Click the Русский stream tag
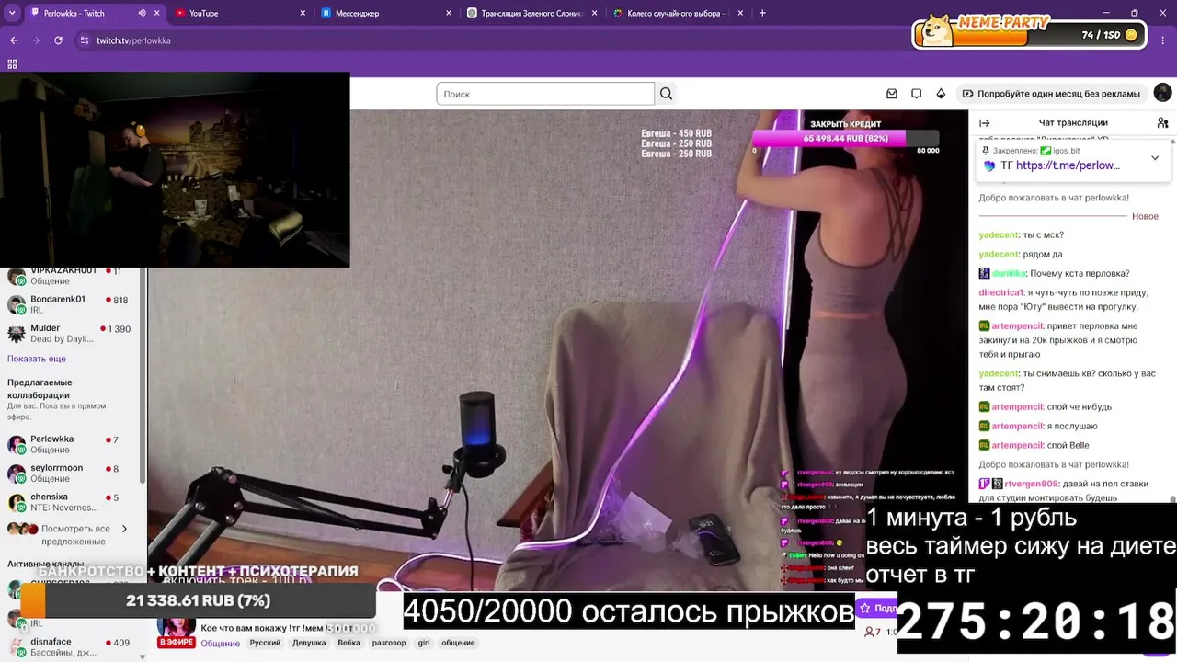This screenshot has height=662, width=1177. coord(265,643)
